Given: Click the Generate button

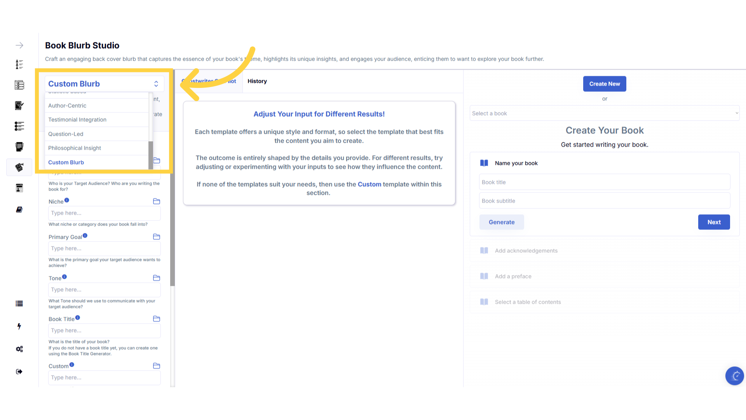Looking at the screenshot, I should coord(501,222).
